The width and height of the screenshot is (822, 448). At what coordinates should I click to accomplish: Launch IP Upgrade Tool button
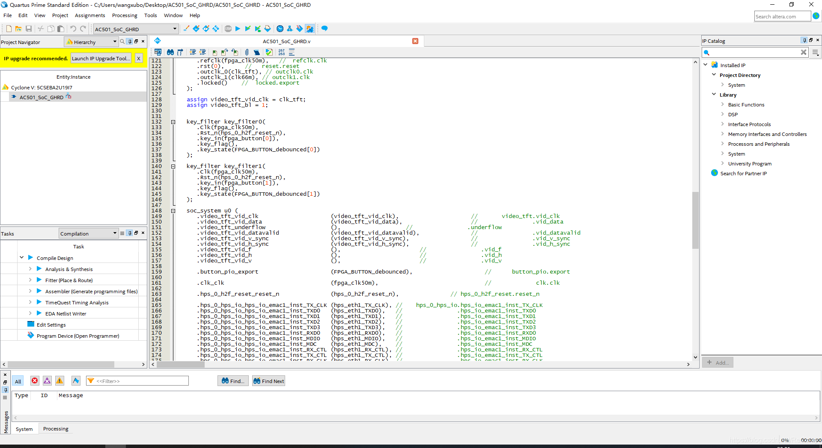point(101,59)
